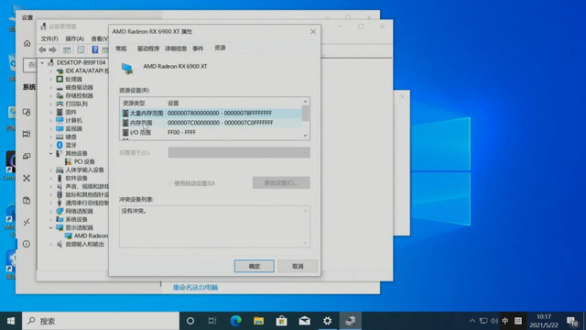
Task: Close the AMD Radeon RX 6900 XT properties dialog
Action: 313,32
